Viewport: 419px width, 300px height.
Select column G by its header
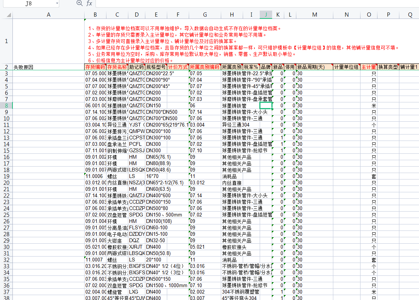[x=205, y=15]
